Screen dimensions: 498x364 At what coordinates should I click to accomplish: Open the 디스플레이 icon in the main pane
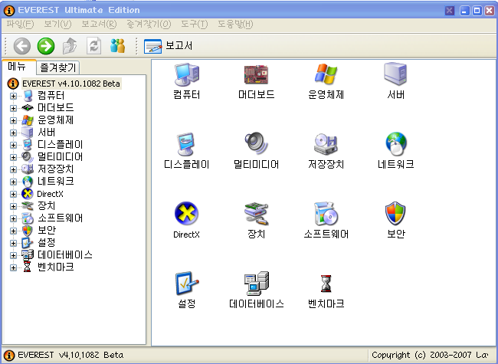coord(186,145)
